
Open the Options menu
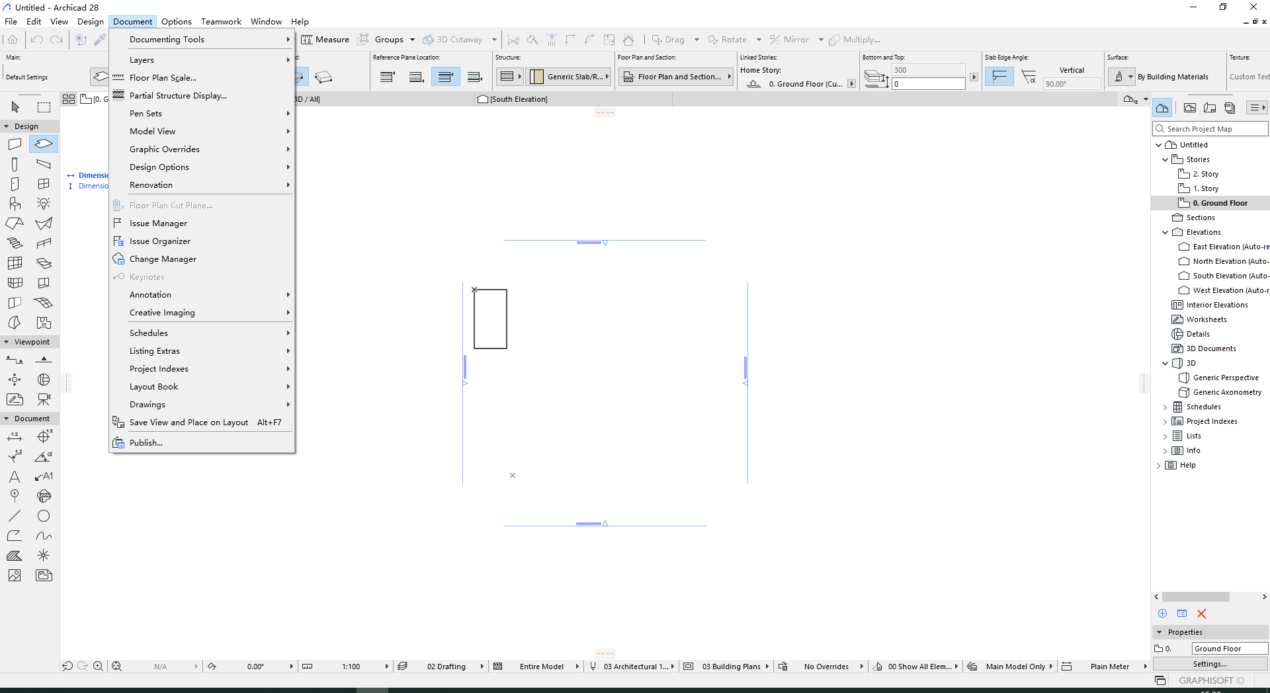176,22
